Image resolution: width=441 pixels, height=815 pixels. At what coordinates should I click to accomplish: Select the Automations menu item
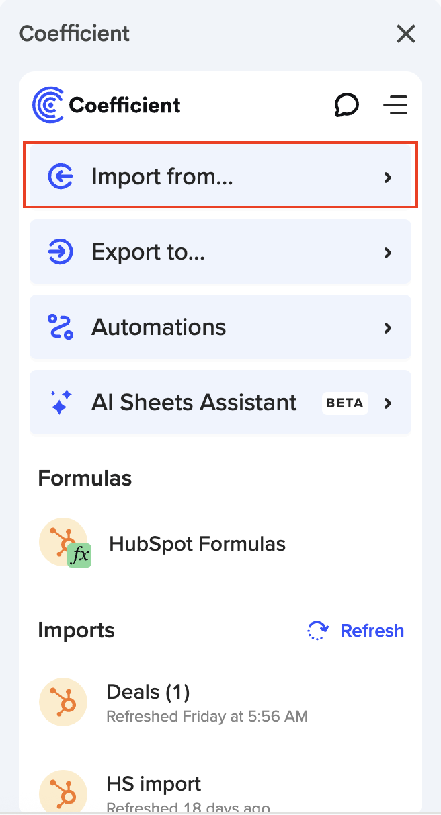click(x=159, y=327)
